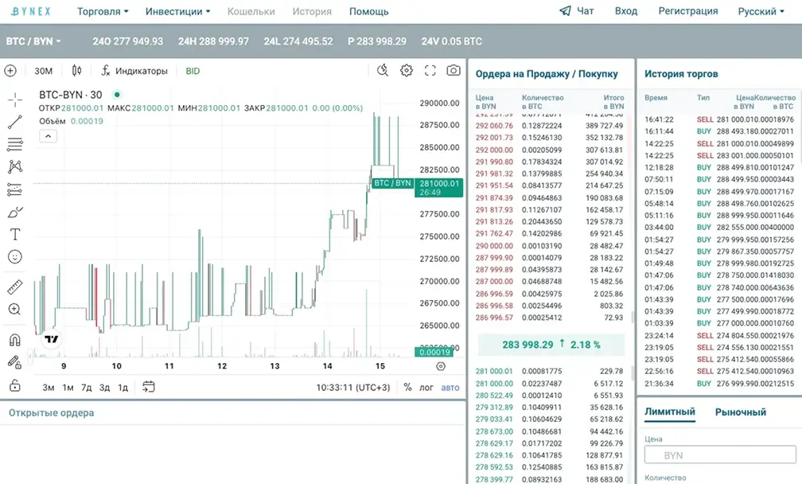Click trade history row at 16:41:22

719,119
